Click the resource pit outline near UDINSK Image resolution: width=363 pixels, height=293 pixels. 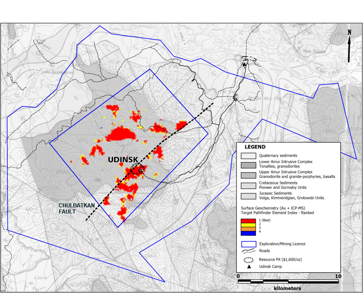click(x=137, y=170)
